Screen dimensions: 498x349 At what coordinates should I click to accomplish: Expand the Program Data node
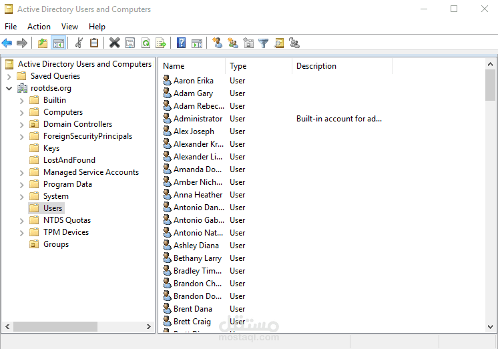pyautogui.click(x=21, y=185)
